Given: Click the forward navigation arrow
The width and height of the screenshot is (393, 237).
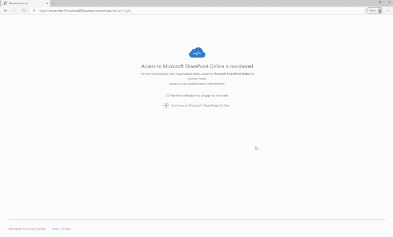Looking at the screenshot, I should point(15,11).
